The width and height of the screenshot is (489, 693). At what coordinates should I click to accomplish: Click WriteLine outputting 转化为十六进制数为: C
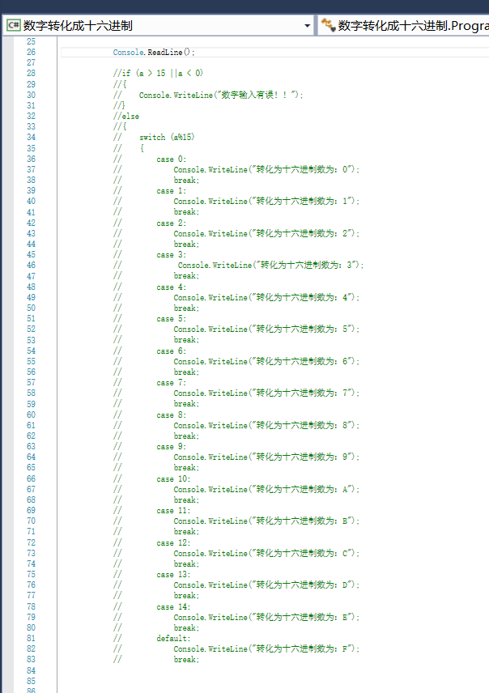tap(266, 553)
